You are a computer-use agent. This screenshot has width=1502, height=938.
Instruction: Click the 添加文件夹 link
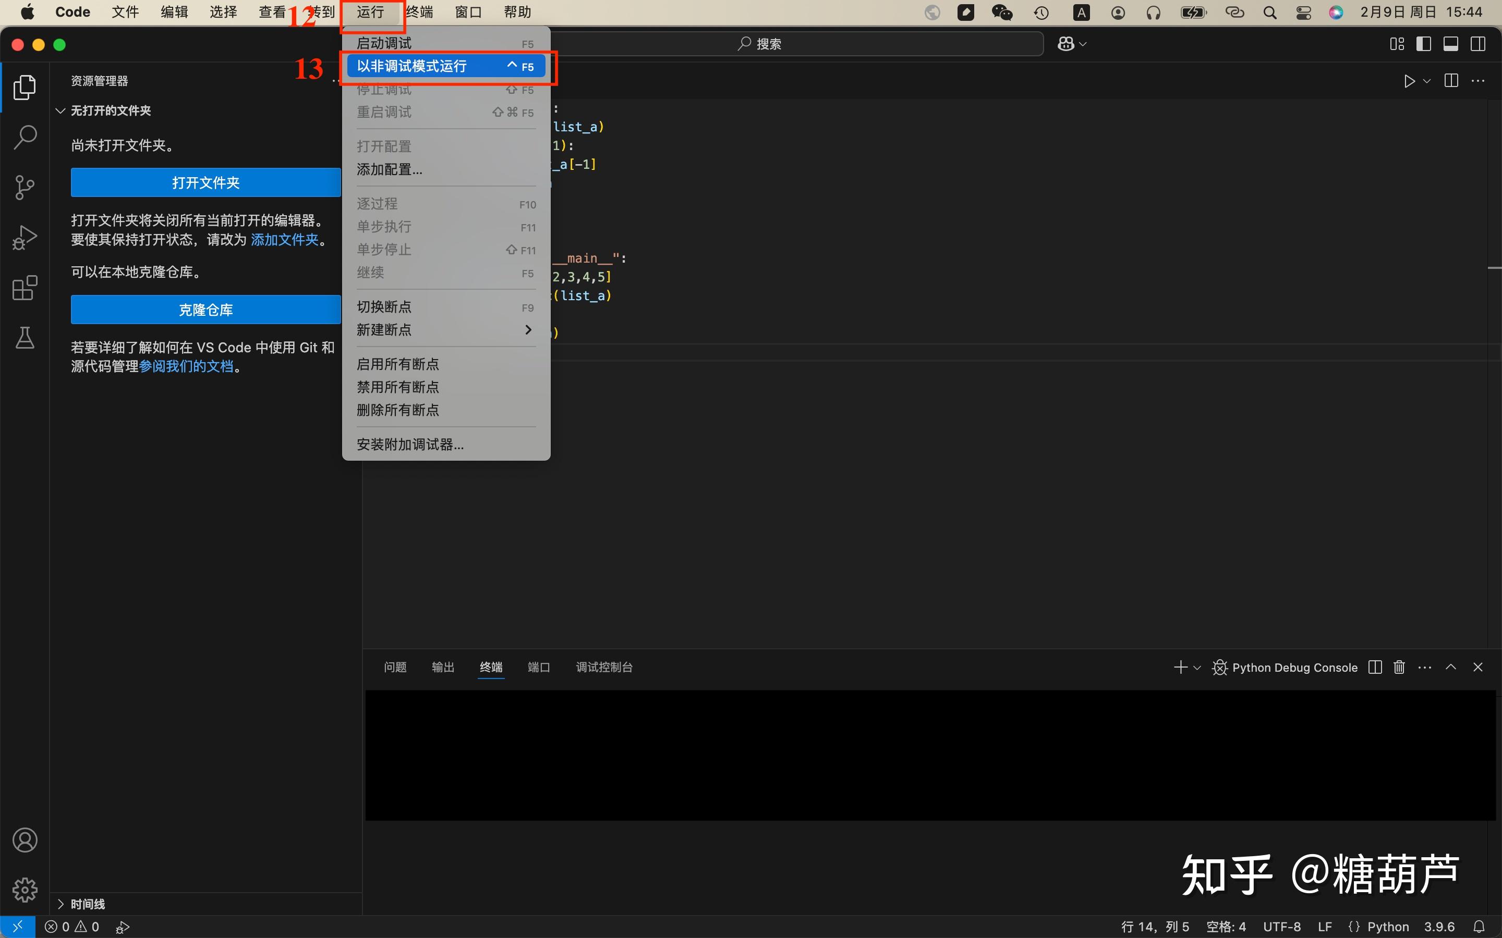point(285,240)
